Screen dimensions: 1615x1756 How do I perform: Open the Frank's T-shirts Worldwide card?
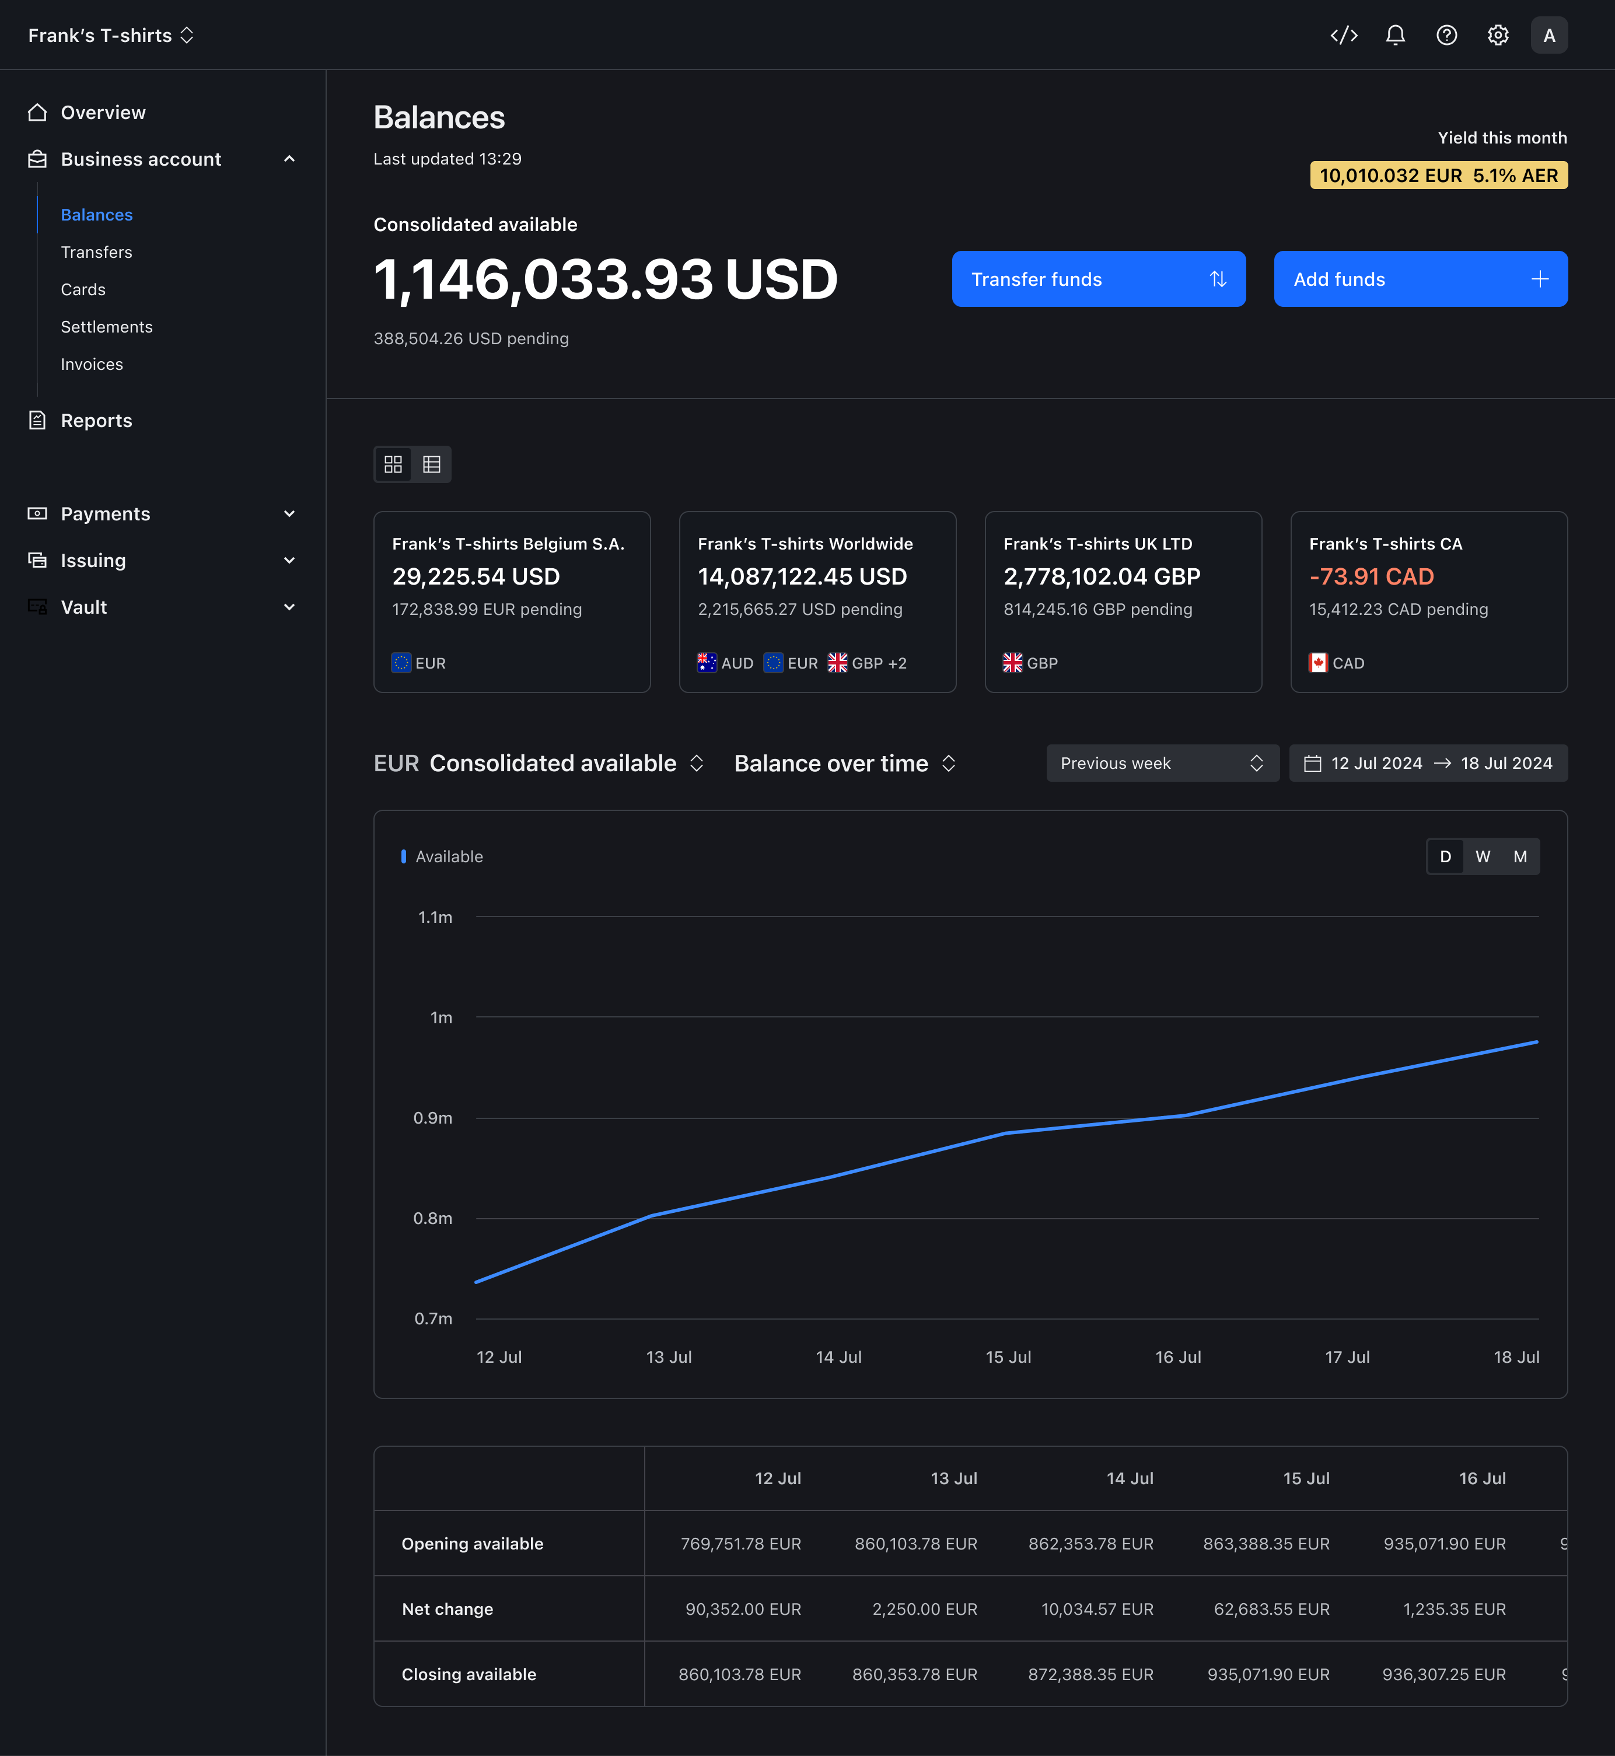pos(817,602)
